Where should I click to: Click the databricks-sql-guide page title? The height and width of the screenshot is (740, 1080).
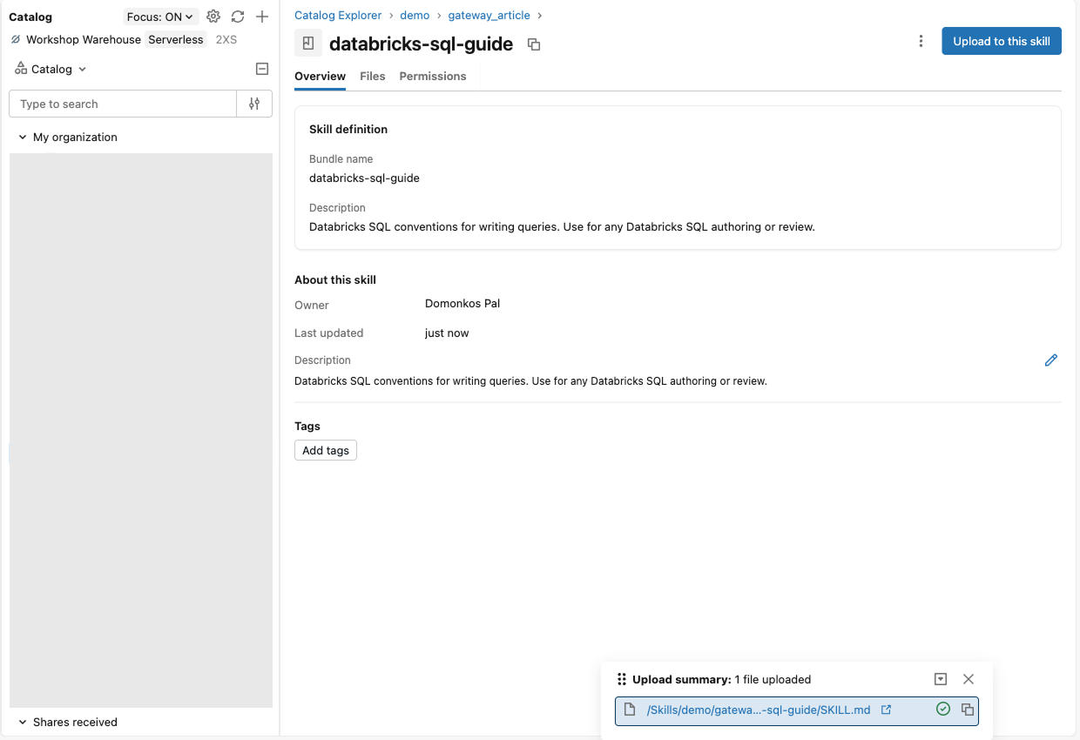tap(421, 44)
